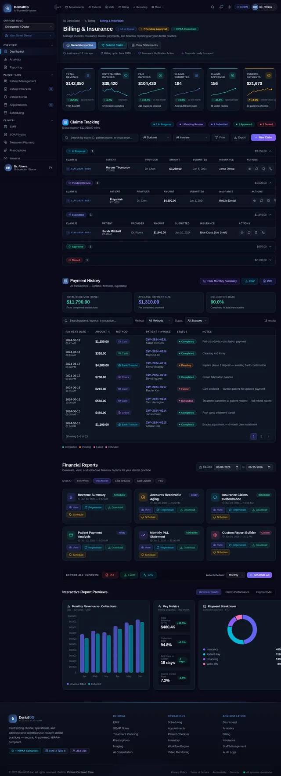Image resolution: width=281 pixels, height=776 pixels.
Task: Click the logout icon beside Dr. Rivera
Action: pyautogui.click(x=50, y=167)
